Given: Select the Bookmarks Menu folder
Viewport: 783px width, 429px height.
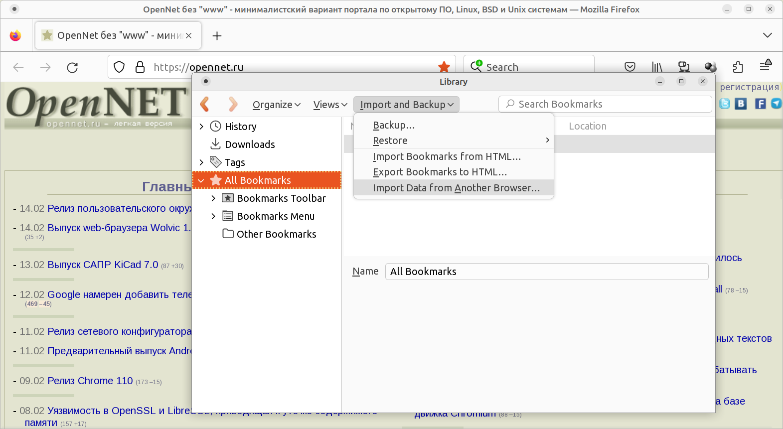Looking at the screenshot, I should pos(276,216).
